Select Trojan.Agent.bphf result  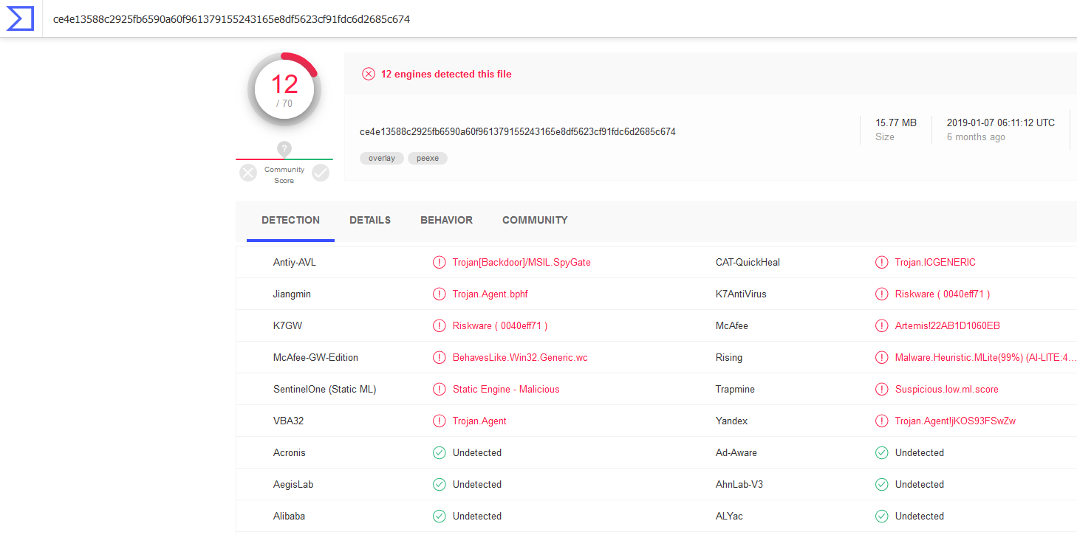click(x=490, y=294)
